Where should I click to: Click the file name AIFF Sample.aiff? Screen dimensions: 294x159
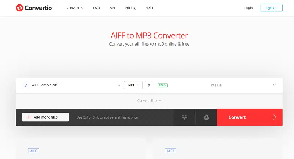click(x=44, y=85)
